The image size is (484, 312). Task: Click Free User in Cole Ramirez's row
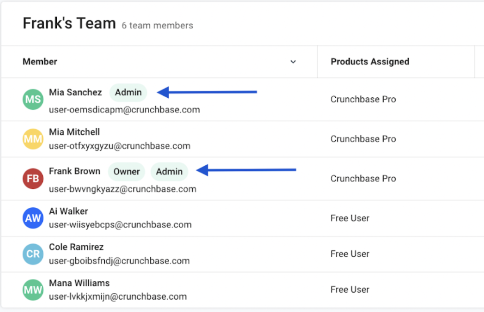[350, 254]
